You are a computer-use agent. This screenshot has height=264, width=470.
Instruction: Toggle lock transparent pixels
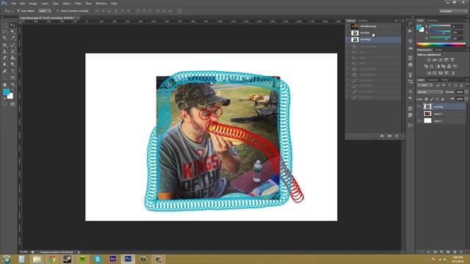pyautogui.click(x=427, y=99)
